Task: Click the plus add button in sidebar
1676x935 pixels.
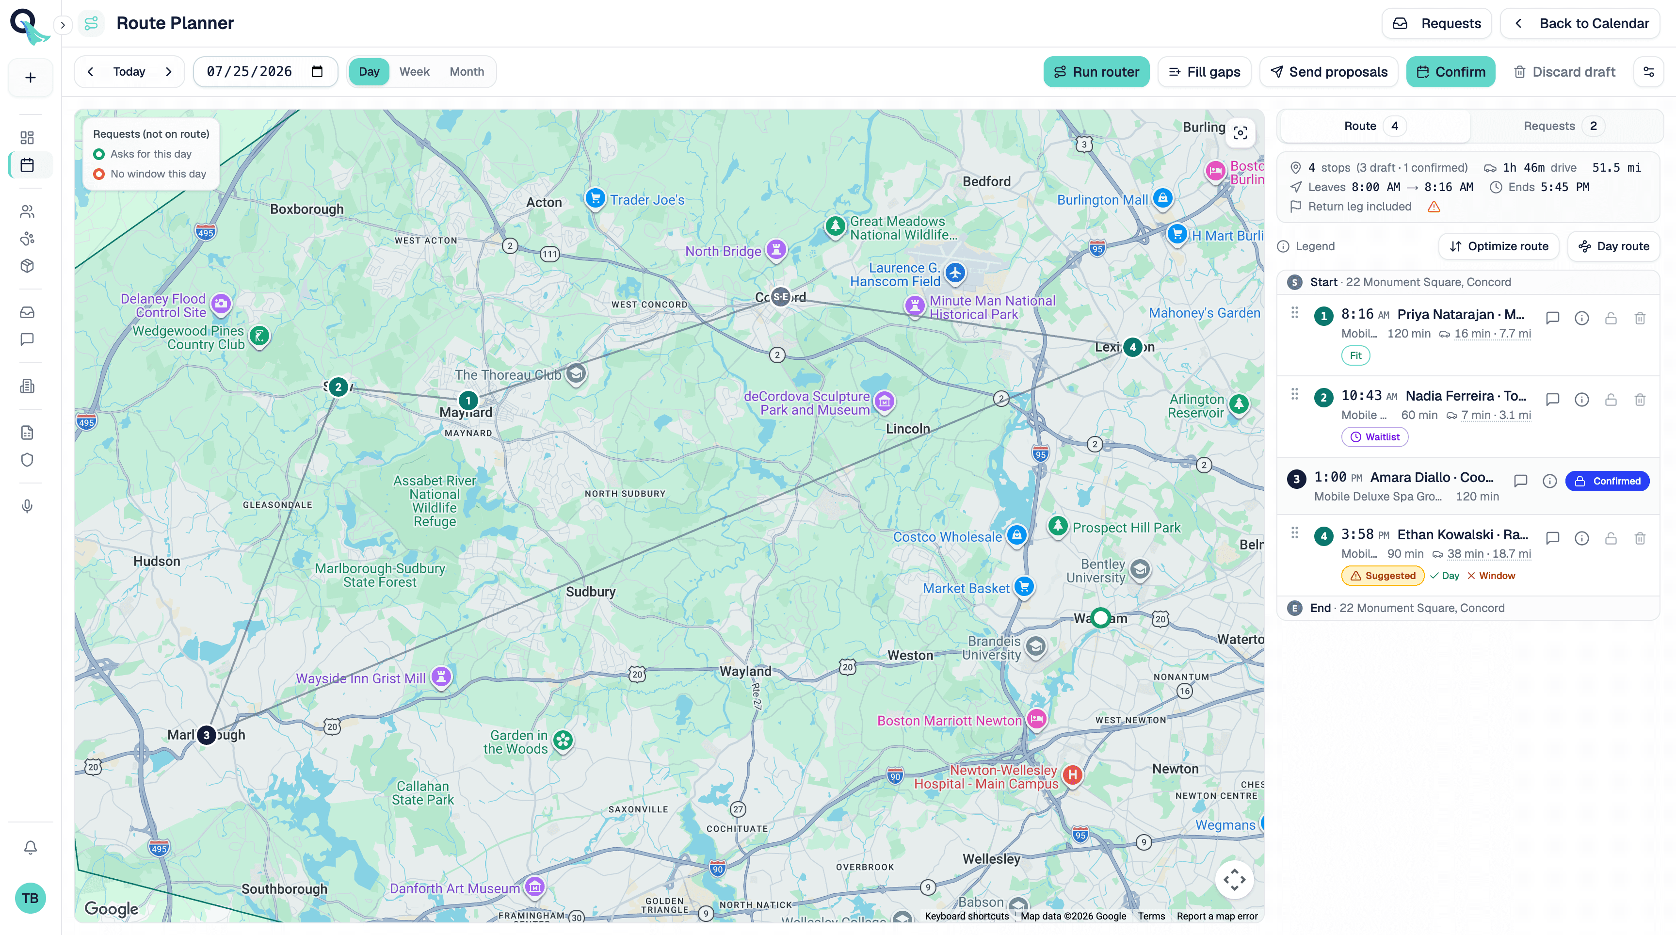Action: 30,78
